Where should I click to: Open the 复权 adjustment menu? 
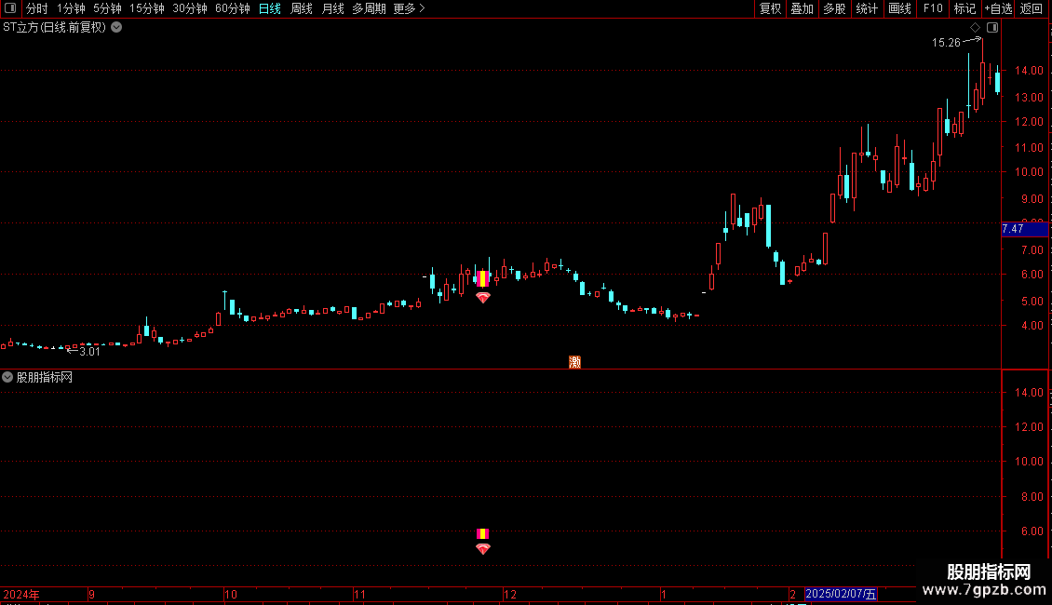(770, 8)
